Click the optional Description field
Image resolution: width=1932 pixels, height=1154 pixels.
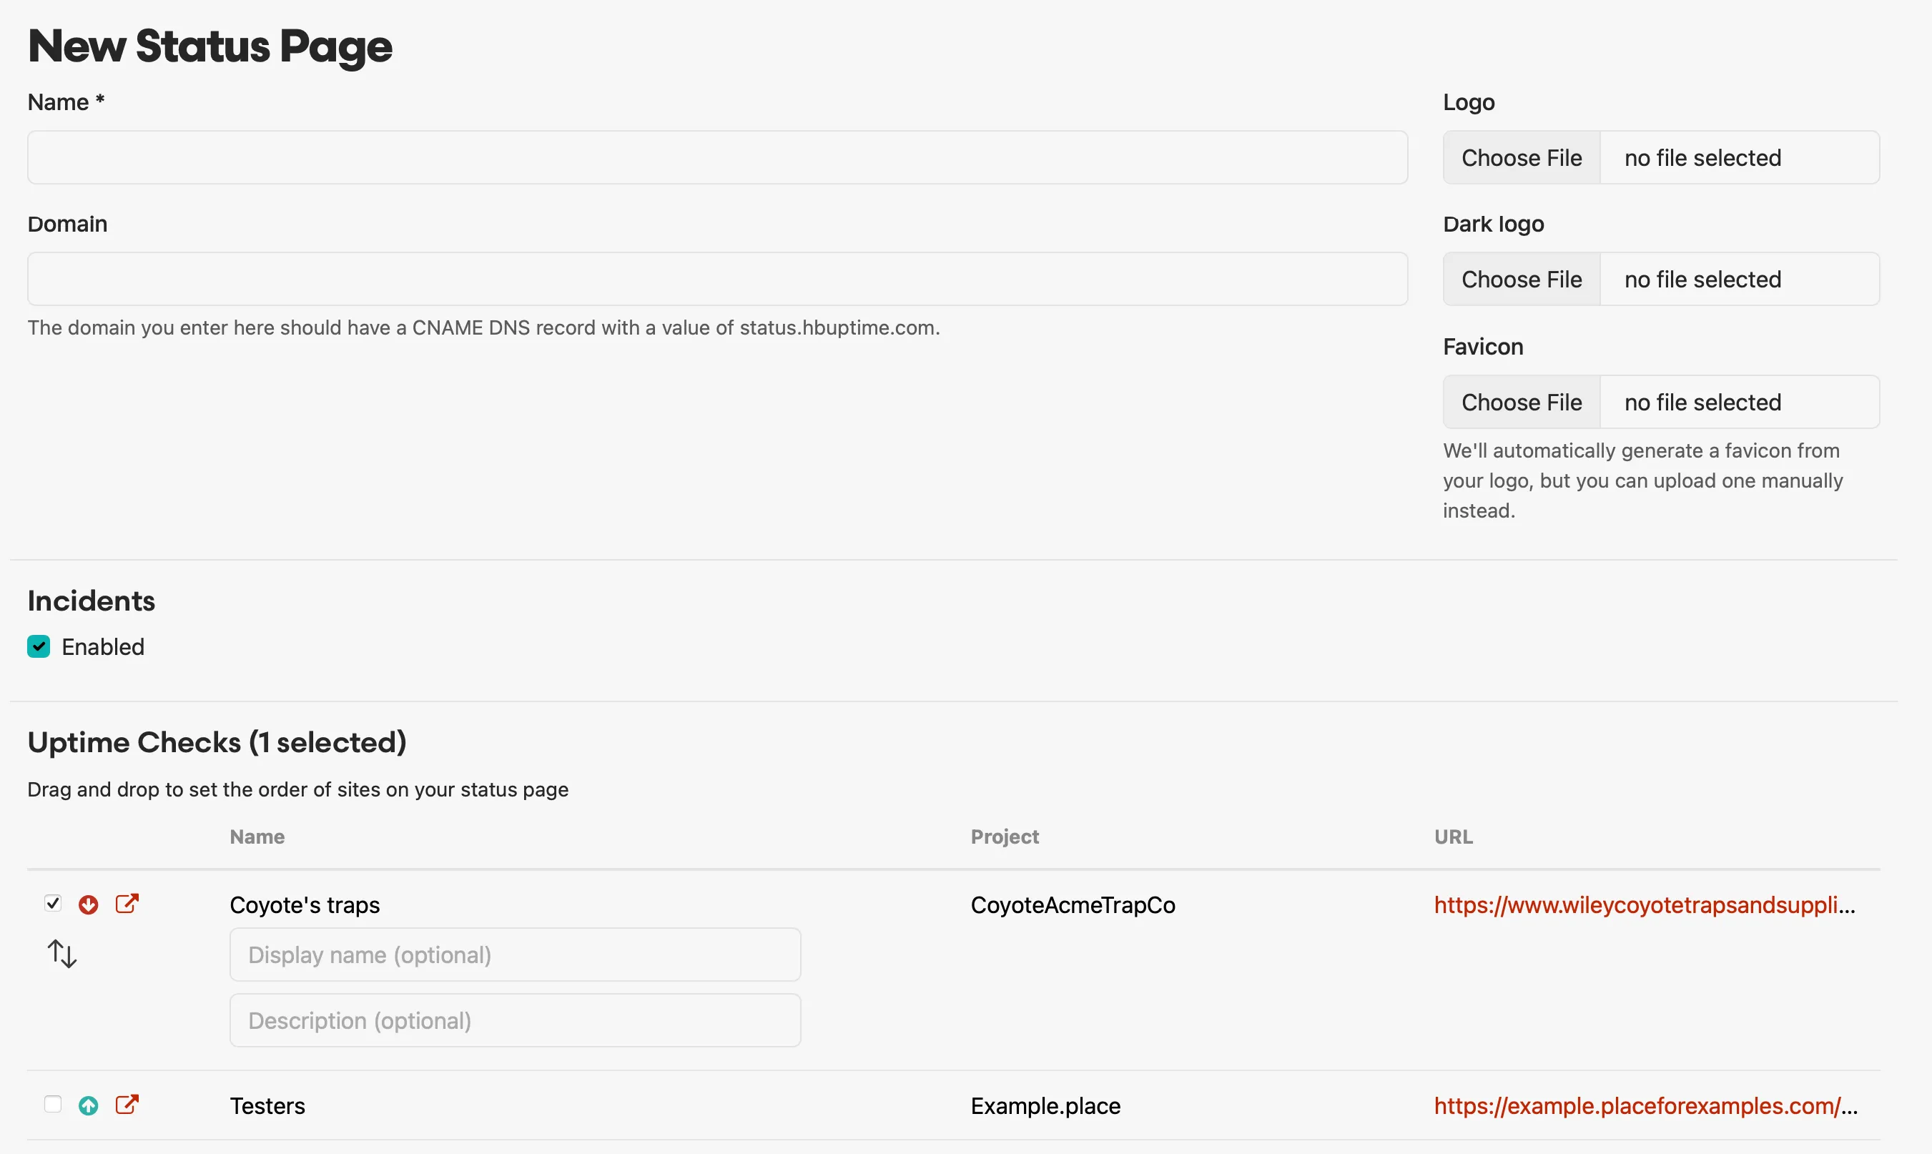tap(515, 1020)
